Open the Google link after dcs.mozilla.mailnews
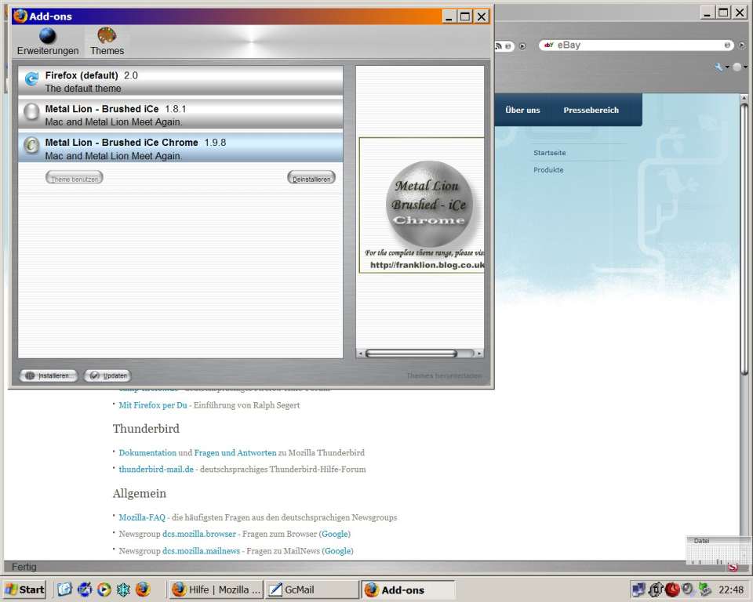 click(337, 551)
